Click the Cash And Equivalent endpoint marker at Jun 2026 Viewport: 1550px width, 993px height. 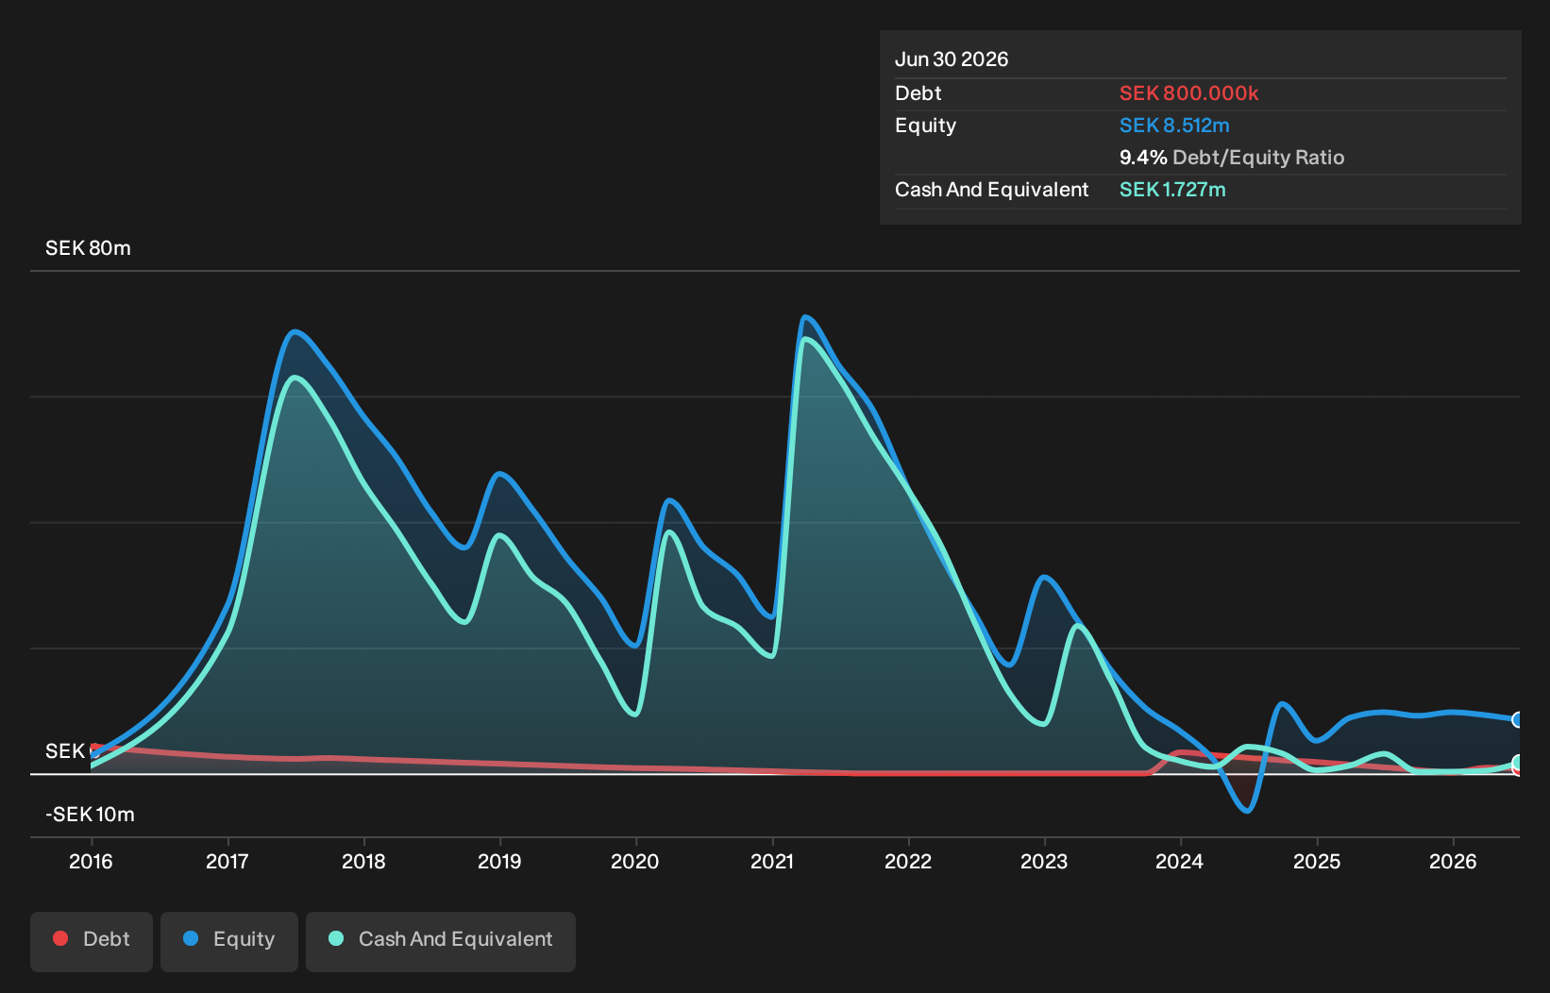point(1518,763)
